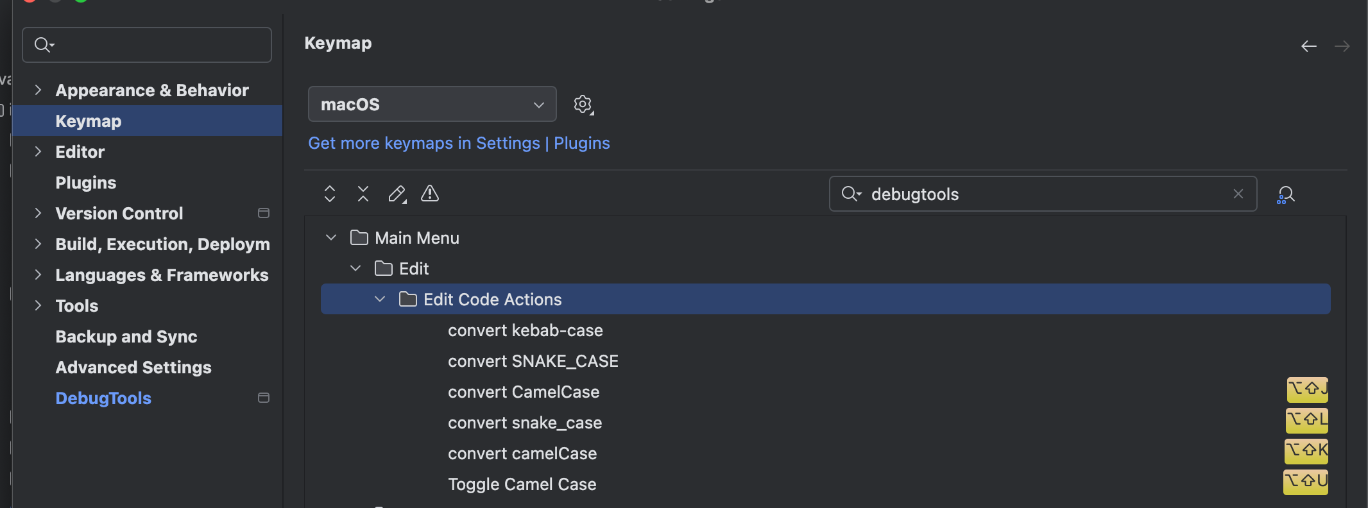Clear the debugtools search query
The width and height of the screenshot is (1368, 508).
[x=1238, y=194]
